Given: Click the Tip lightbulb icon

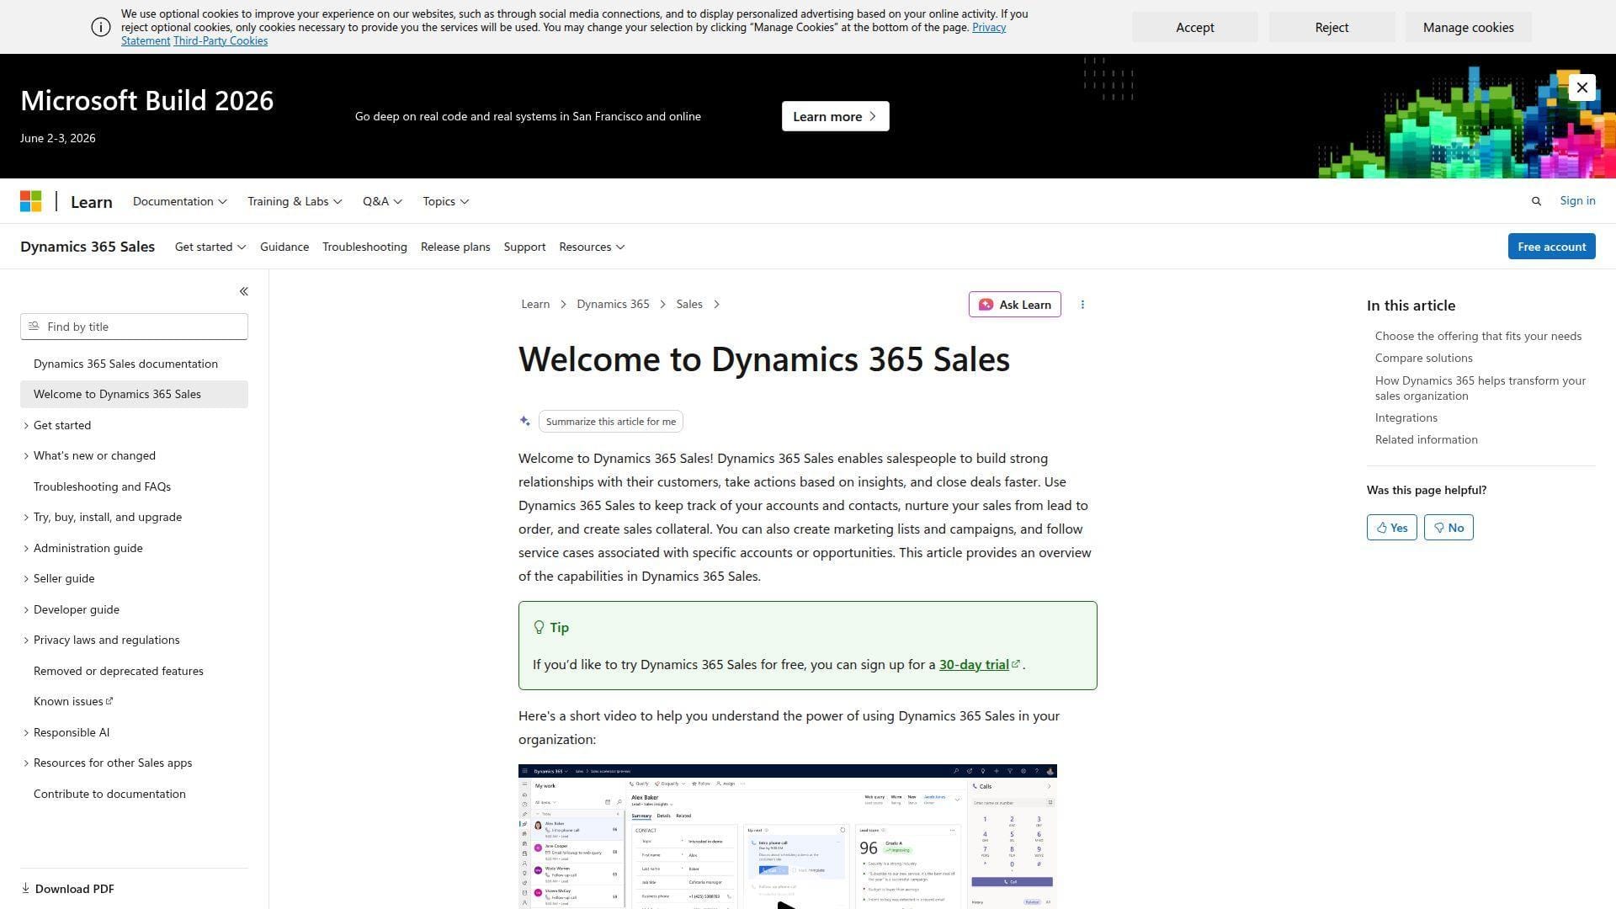Looking at the screenshot, I should pos(540,627).
